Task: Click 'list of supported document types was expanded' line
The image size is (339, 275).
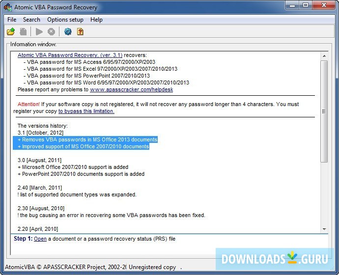Action: point(77,194)
